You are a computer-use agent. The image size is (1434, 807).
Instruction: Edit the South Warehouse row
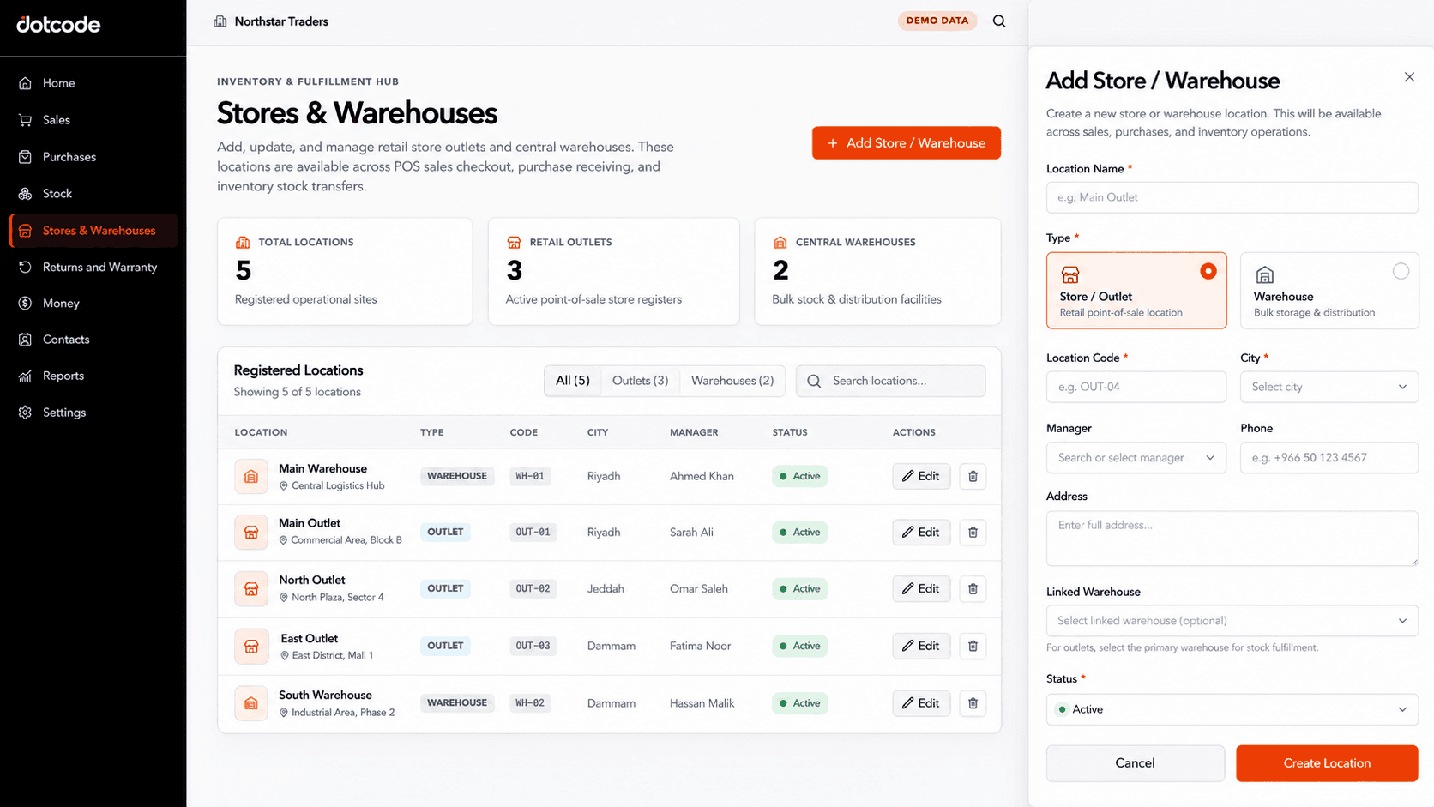tap(921, 702)
